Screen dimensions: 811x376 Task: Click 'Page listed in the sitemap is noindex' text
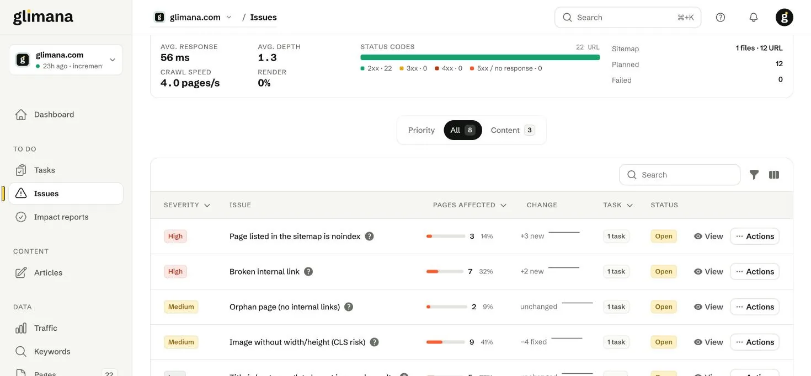coord(295,236)
